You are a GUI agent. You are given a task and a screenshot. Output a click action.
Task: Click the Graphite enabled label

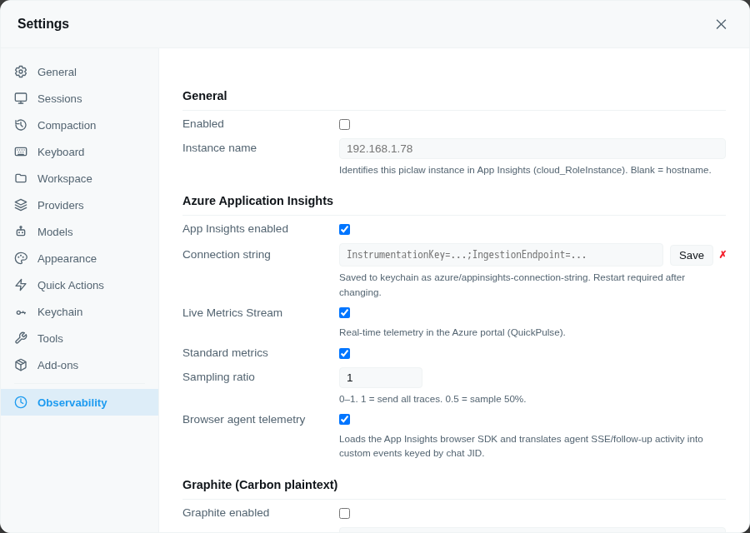226,512
